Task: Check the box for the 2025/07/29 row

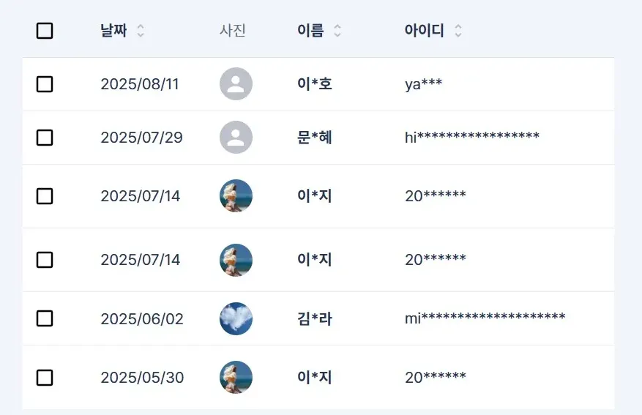Action: [x=45, y=138]
